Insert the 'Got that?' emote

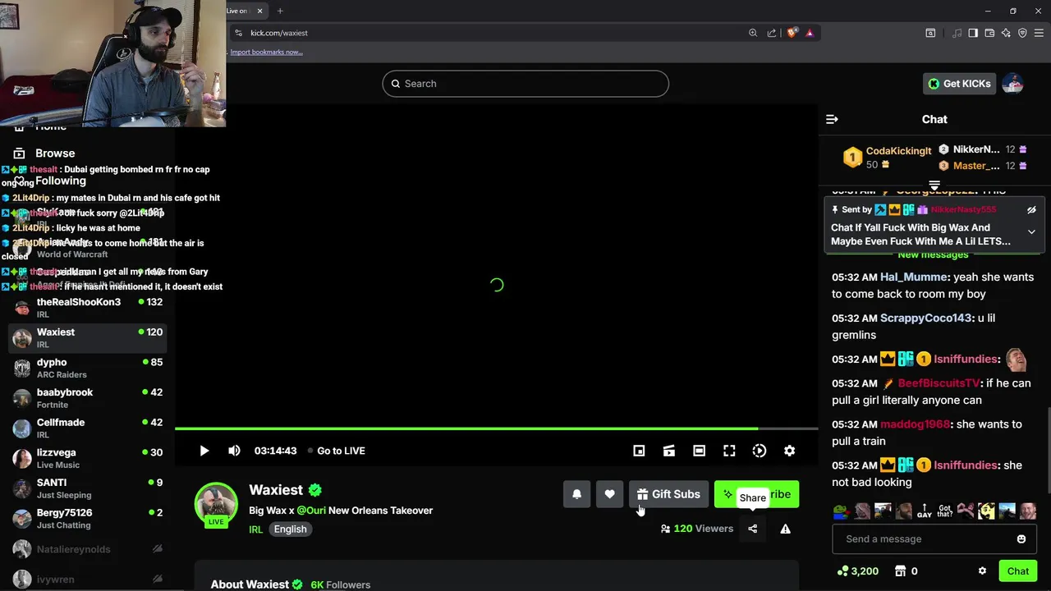click(945, 511)
